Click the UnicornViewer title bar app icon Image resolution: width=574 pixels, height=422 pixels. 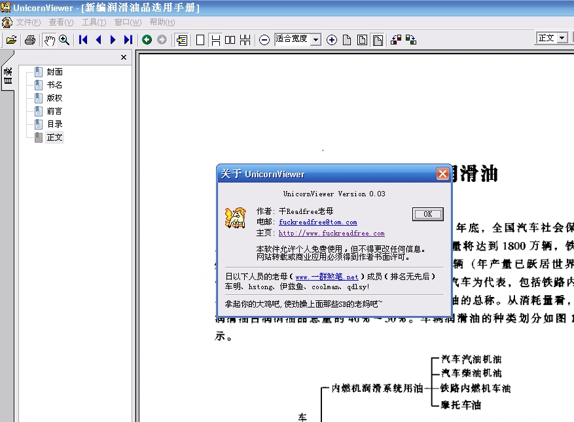[6, 7]
